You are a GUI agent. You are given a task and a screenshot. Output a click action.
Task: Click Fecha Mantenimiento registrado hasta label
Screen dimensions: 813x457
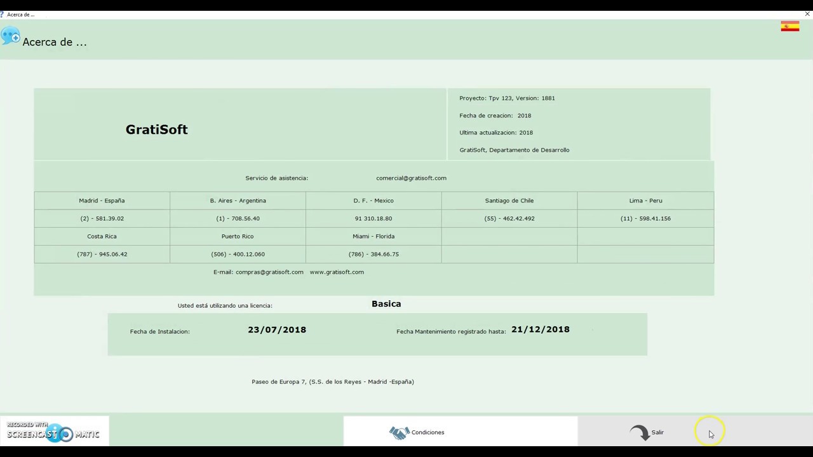tap(451, 332)
